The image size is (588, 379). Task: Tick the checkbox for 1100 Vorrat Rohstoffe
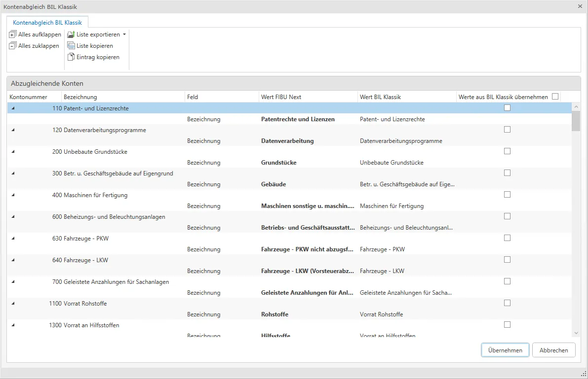(508, 303)
